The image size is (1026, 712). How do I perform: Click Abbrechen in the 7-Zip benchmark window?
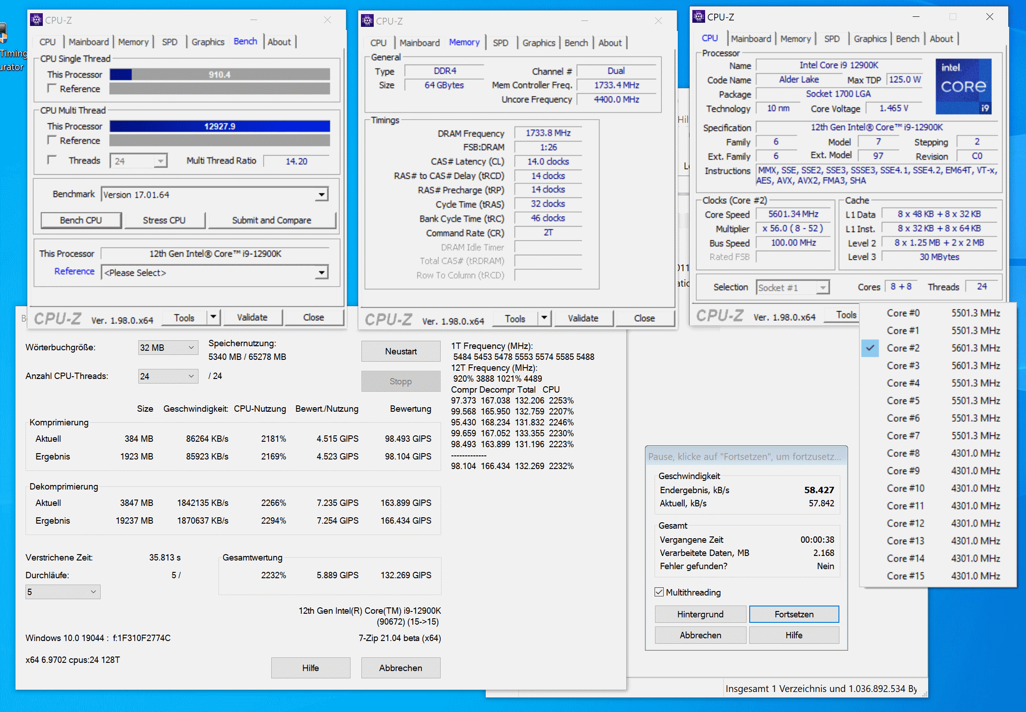point(401,668)
